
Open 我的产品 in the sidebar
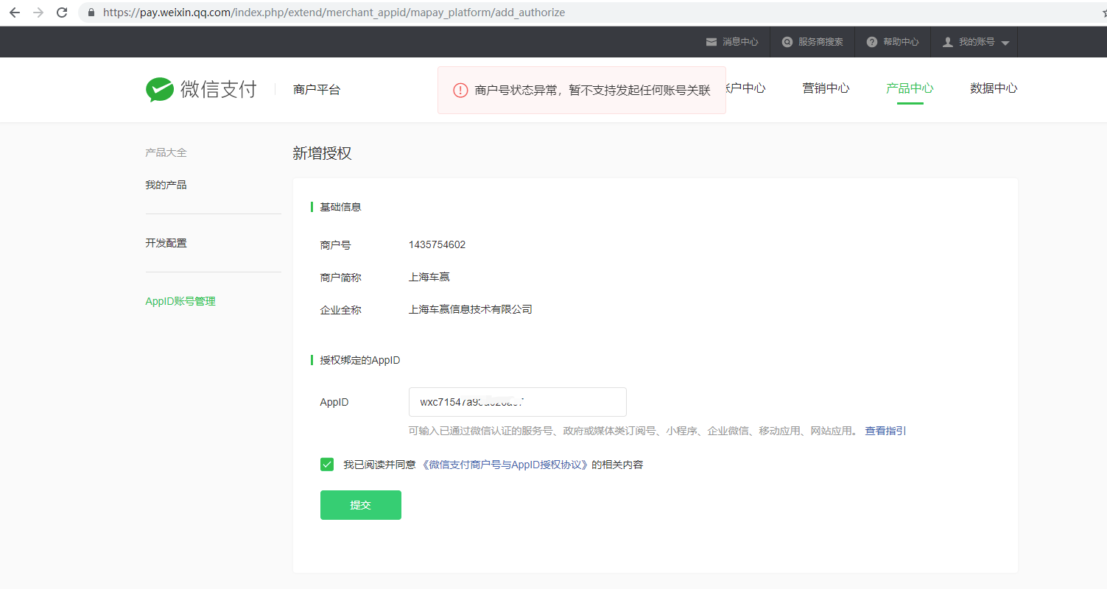click(x=166, y=185)
